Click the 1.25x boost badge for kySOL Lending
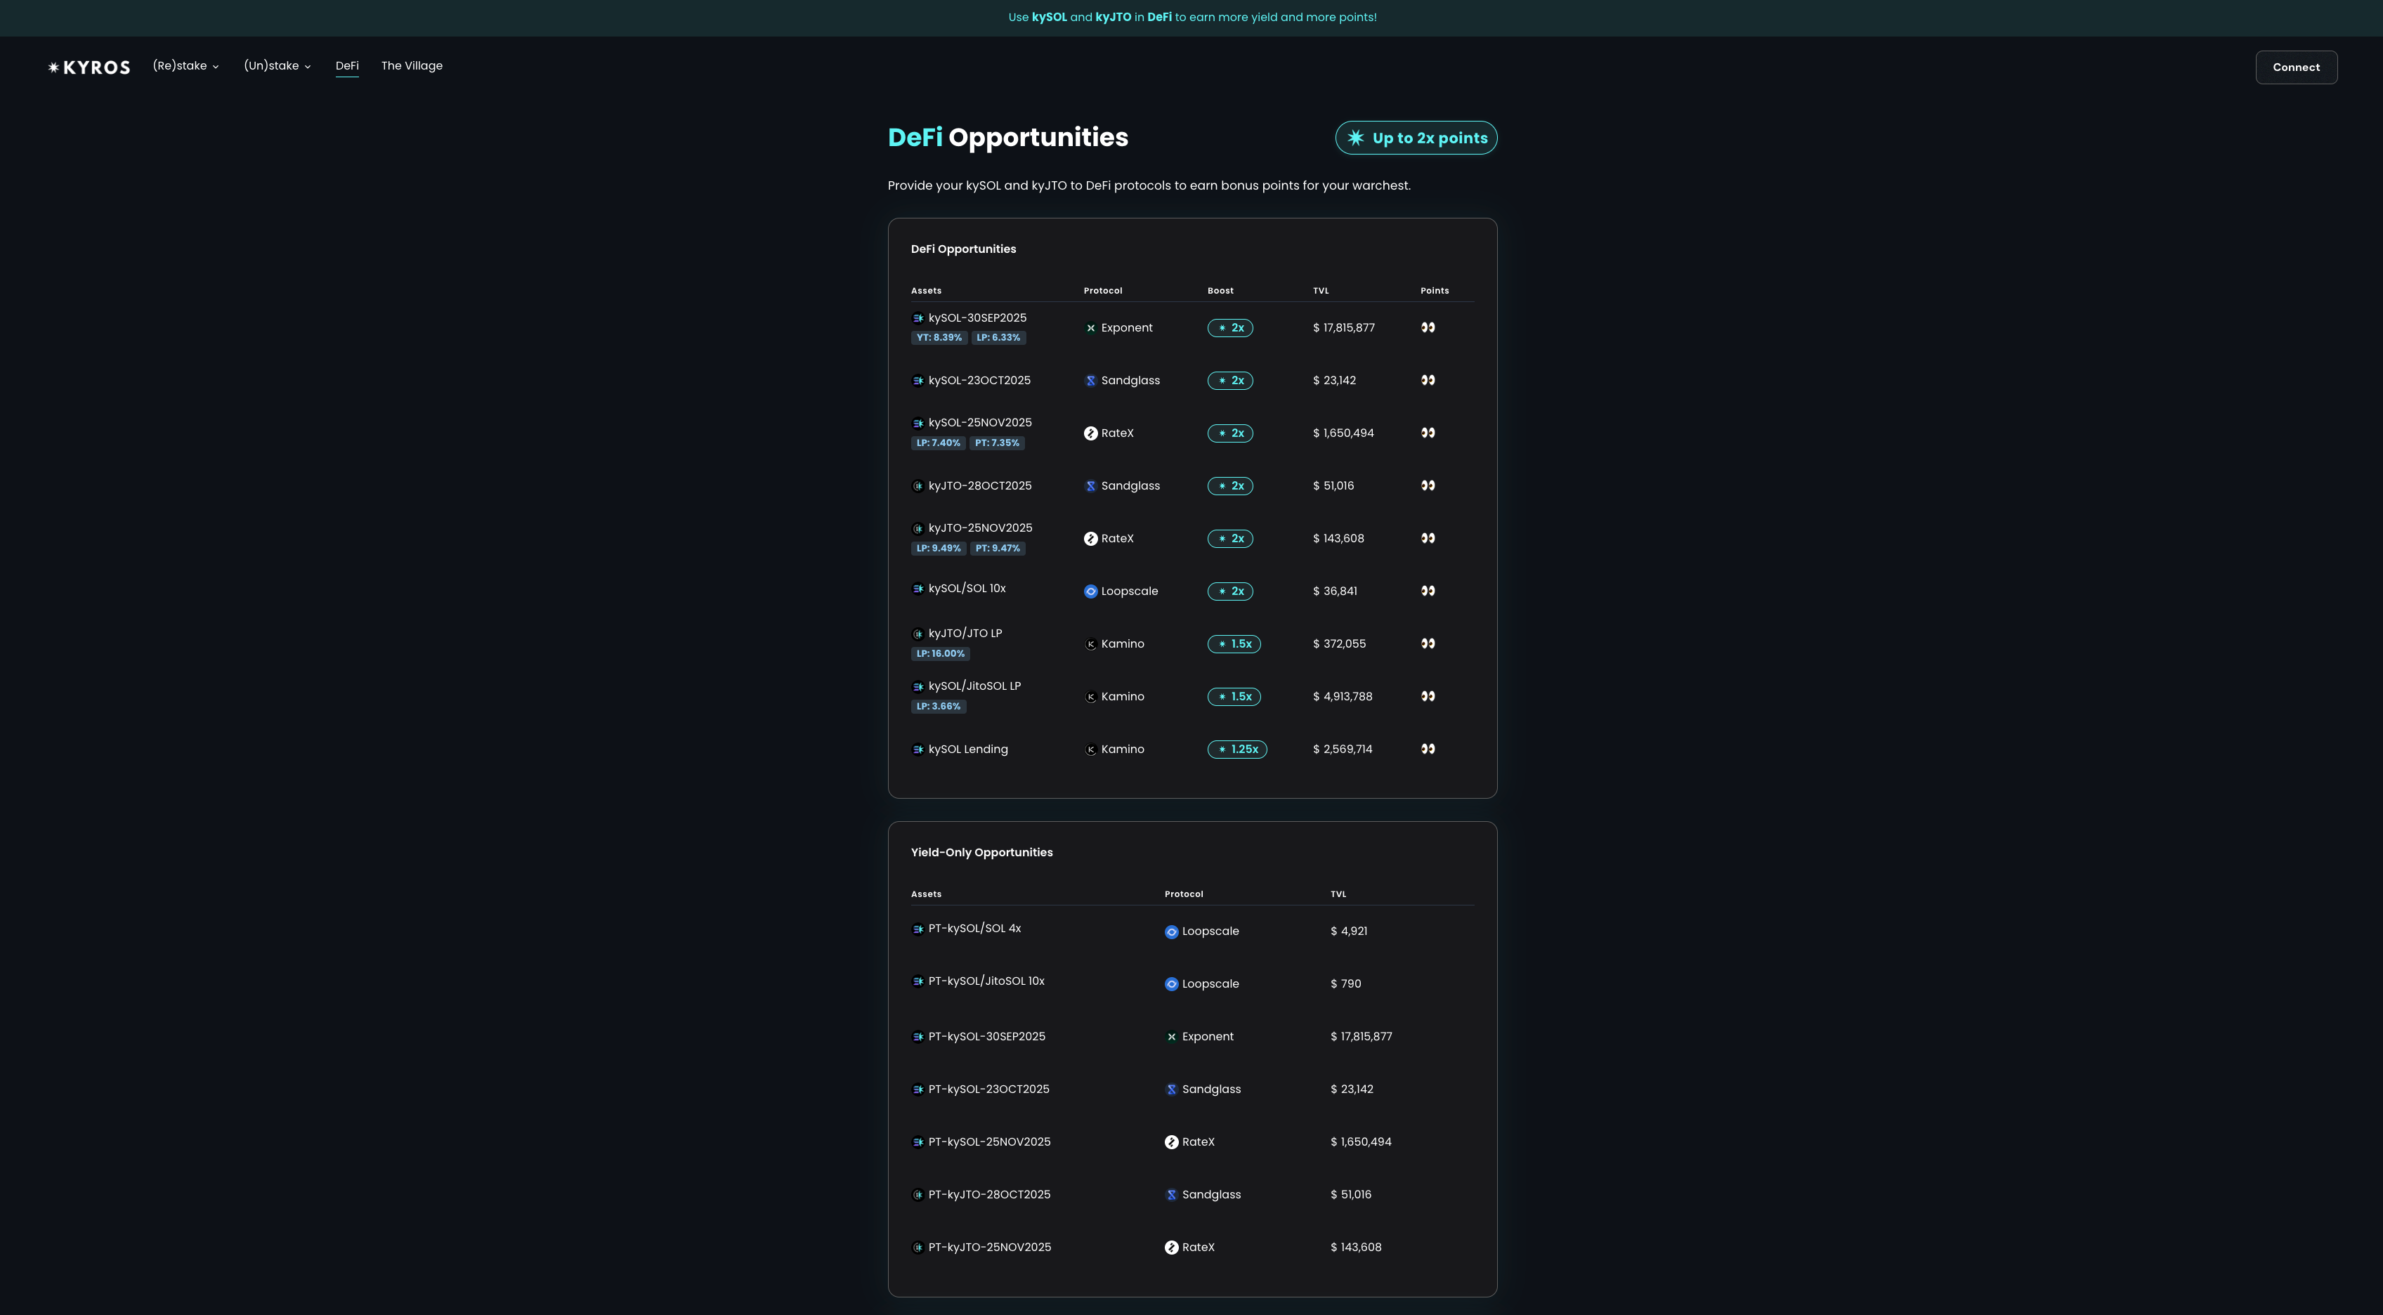 click(1237, 749)
